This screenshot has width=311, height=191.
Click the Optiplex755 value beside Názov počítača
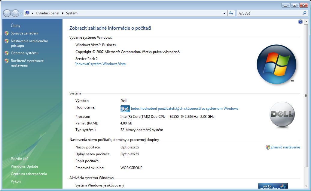[x=130, y=147]
